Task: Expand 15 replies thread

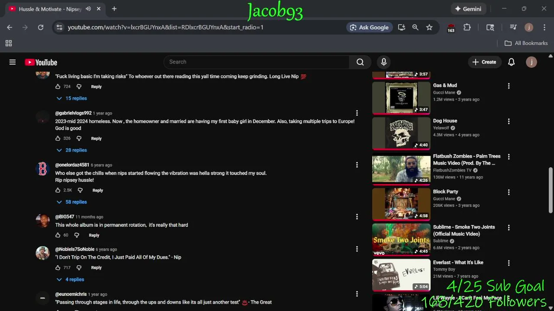Action: [x=72, y=98]
